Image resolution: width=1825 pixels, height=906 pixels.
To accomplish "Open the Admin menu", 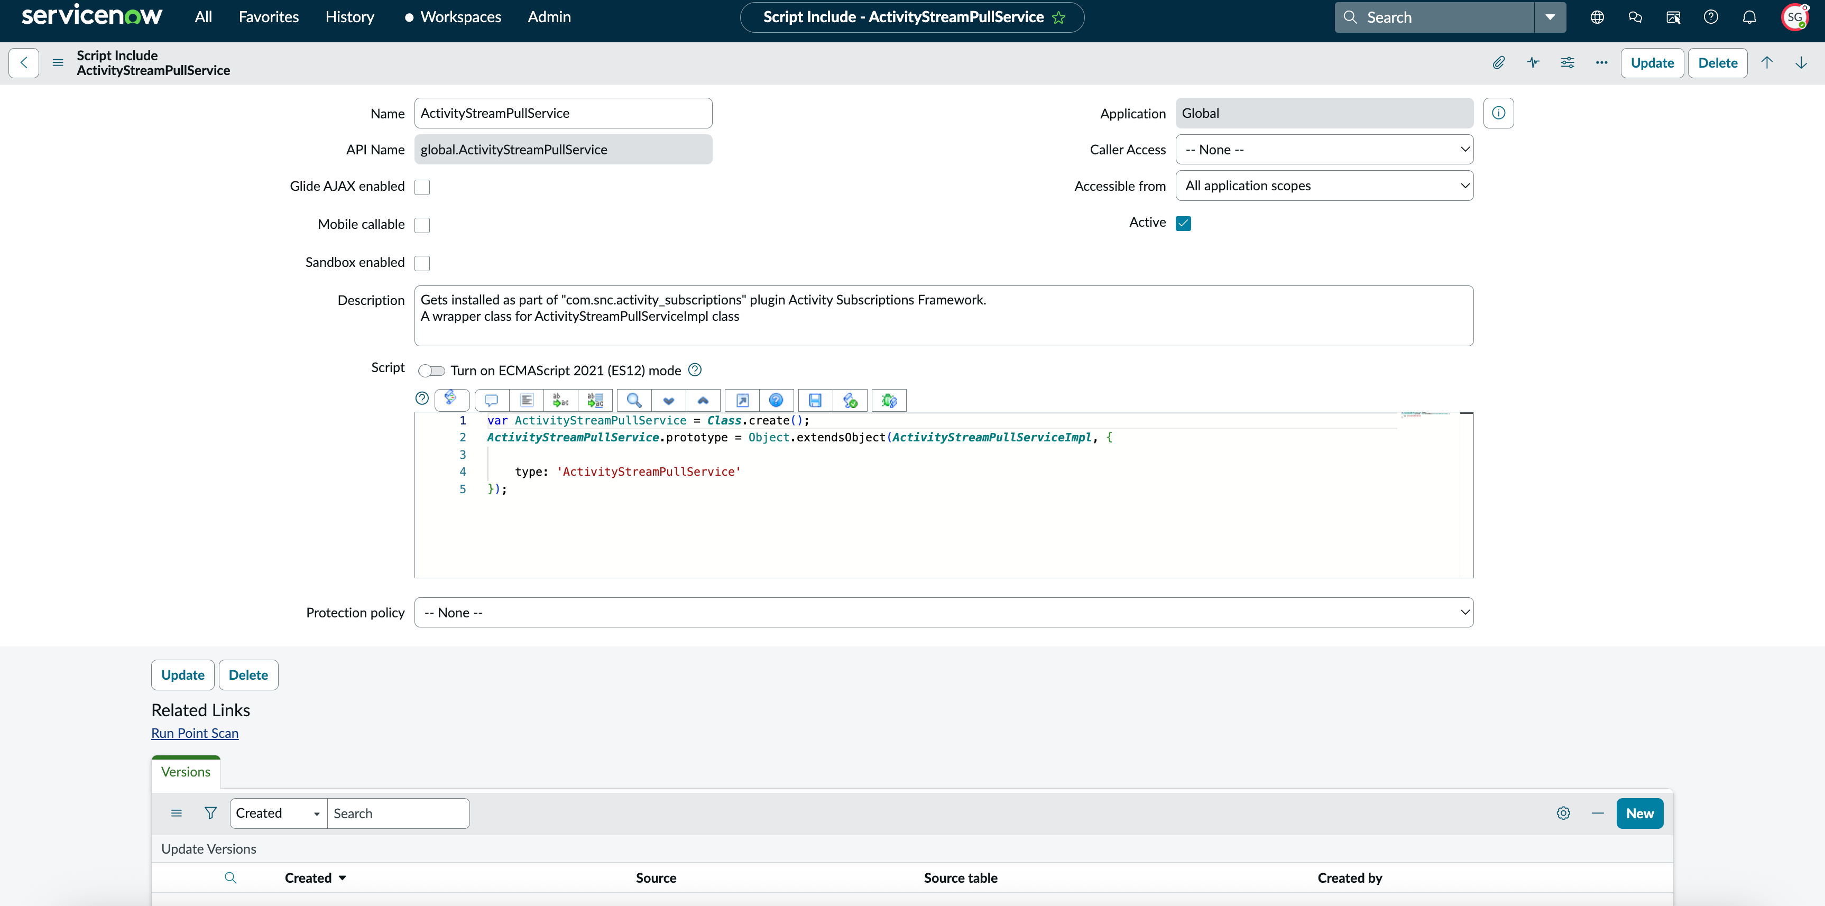I will pos(549,17).
